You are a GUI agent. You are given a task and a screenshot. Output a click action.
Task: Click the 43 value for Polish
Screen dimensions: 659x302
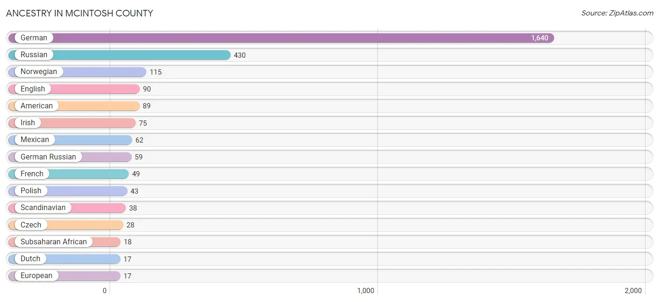[135, 191]
